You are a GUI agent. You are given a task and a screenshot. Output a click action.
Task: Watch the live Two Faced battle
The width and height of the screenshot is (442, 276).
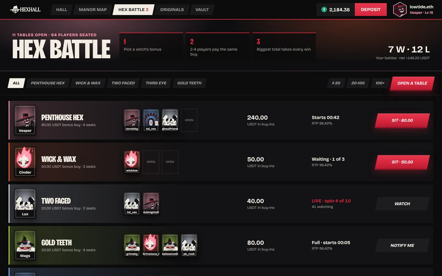click(402, 204)
